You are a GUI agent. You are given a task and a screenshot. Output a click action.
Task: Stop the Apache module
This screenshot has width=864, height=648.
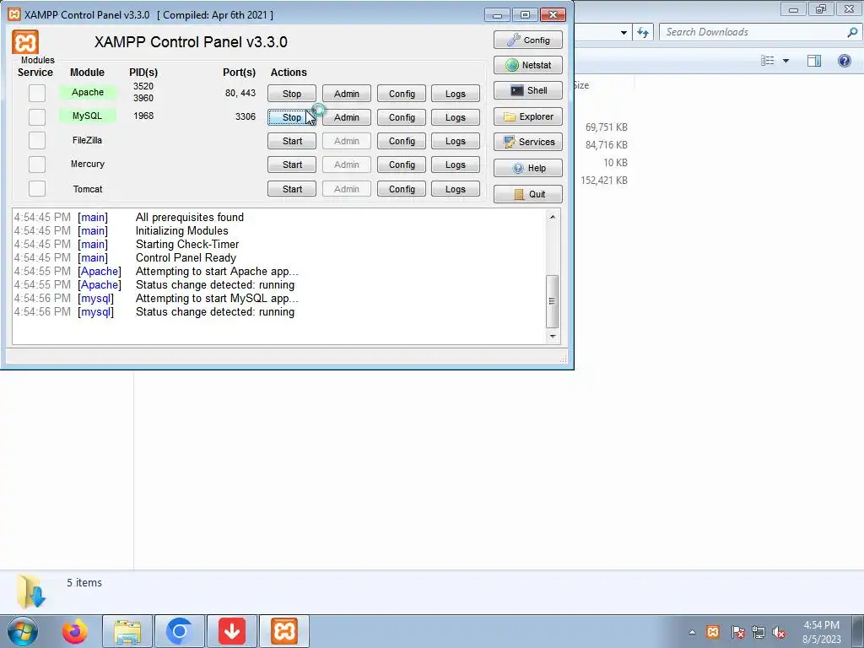pyautogui.click(x=291, y=94)
